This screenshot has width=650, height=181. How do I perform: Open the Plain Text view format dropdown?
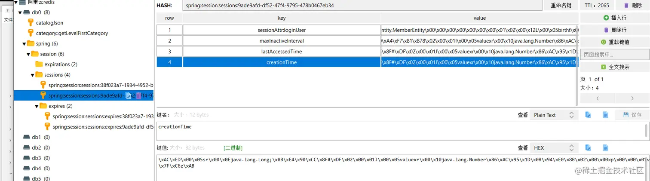[554, 115]
